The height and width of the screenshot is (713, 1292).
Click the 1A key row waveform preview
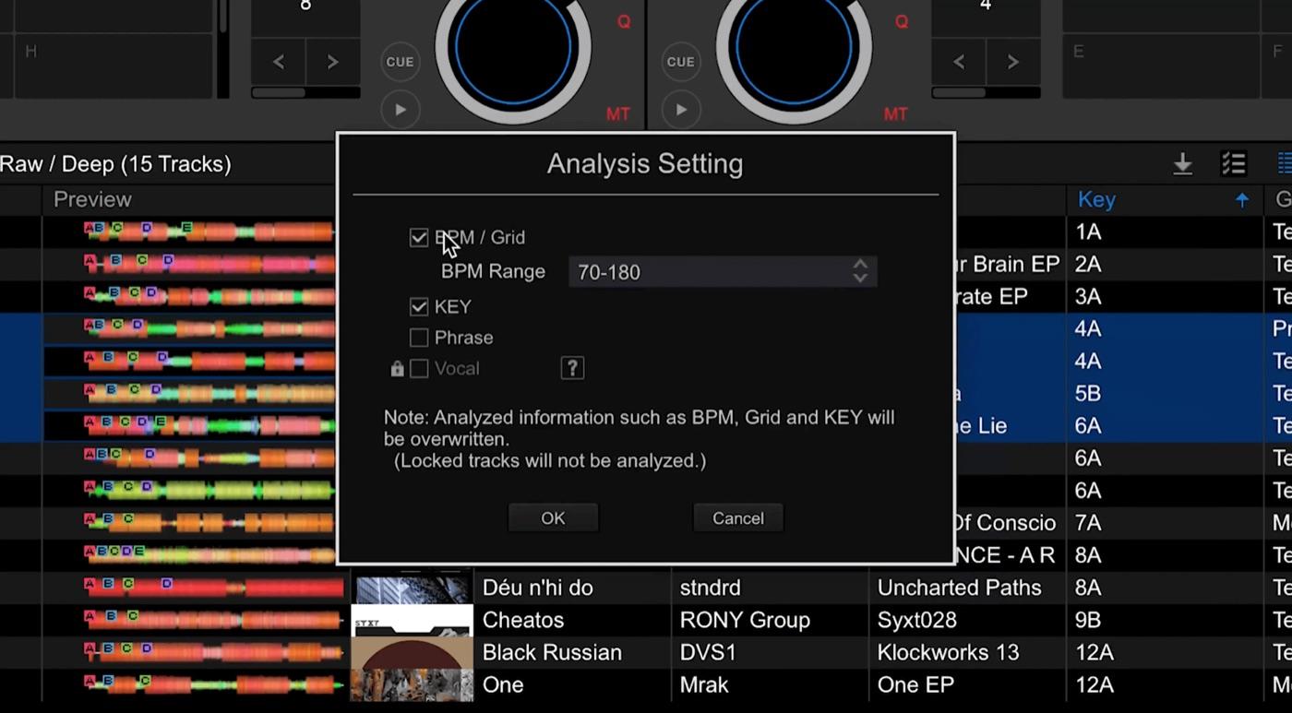[x=209, y=232]
